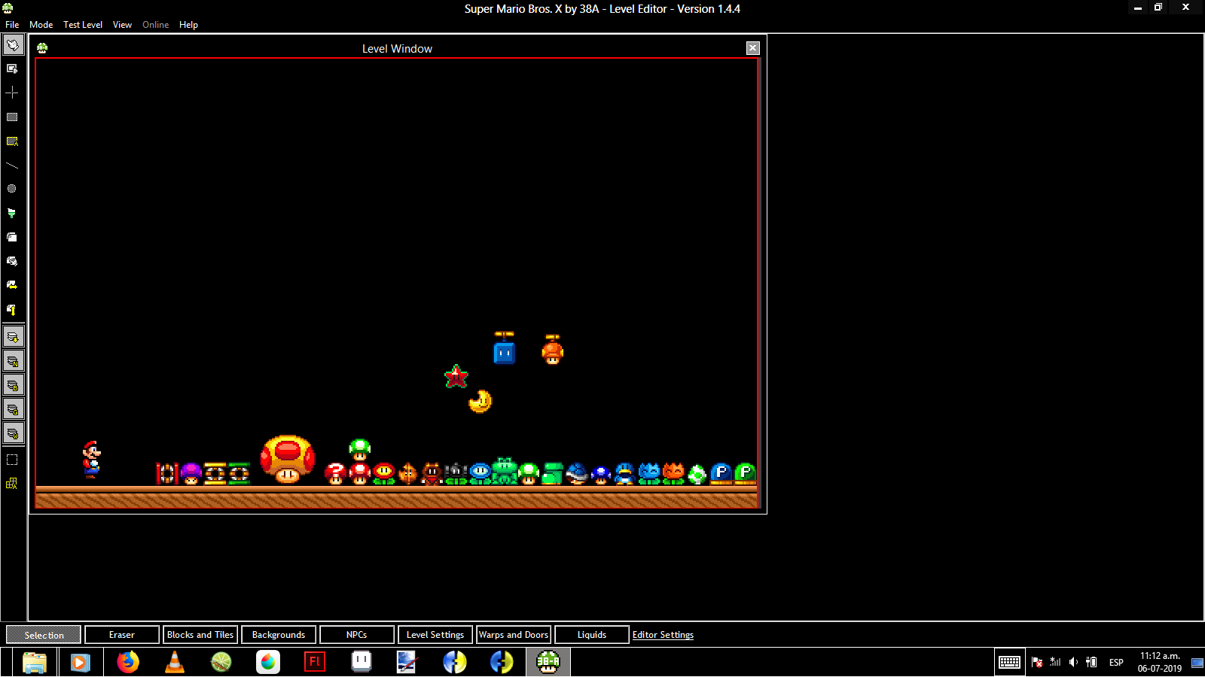Select the fire flower sprite
The image size is (1205, 677).
pyautogui.click(x=384, y=473)
